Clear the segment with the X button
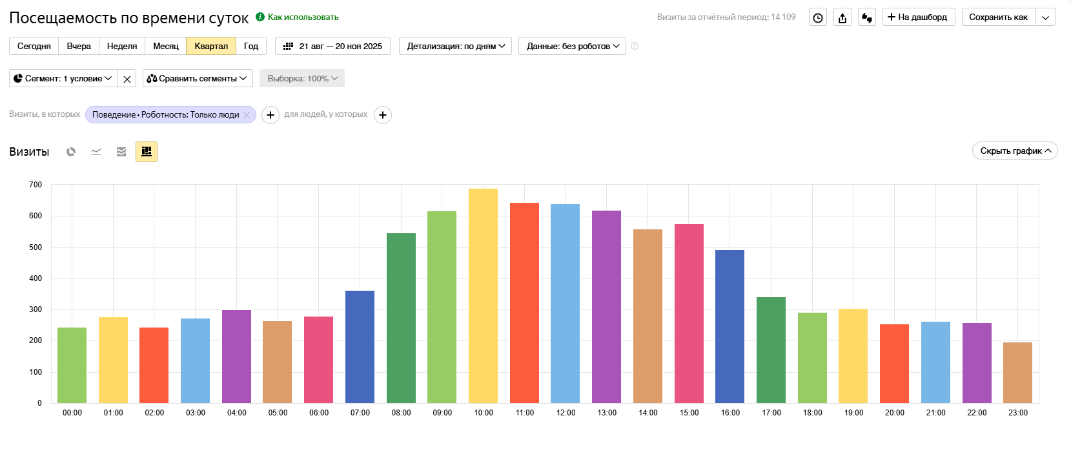Viewport: 1071px width, 449px height. point(127,79)
